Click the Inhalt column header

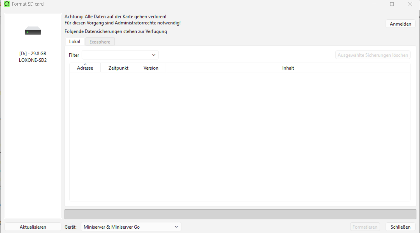pyautogui.click(x=288, y=68)
